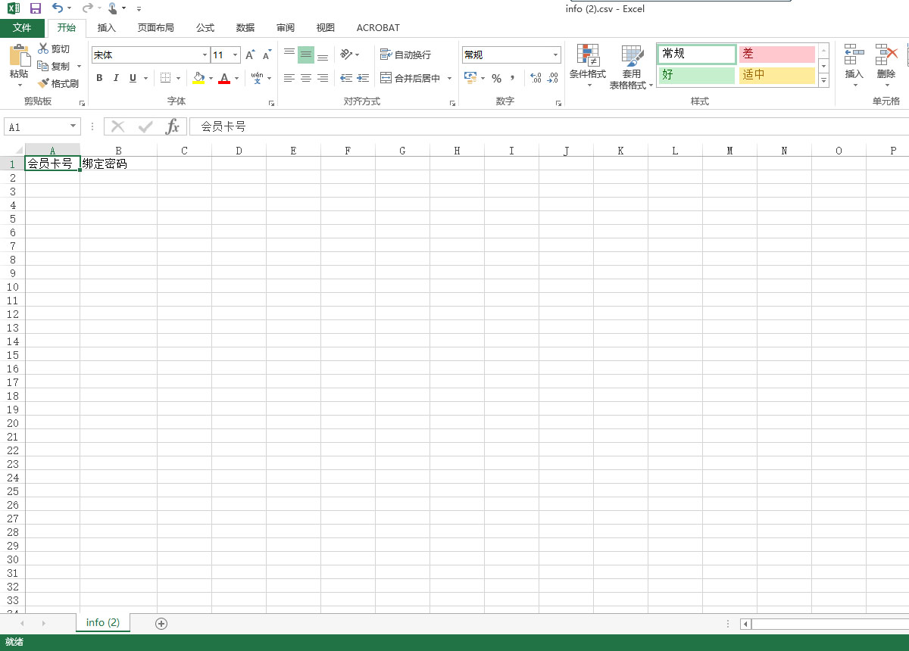Viewport: 909px width, 651px height.
Task: Select cell B1 containing 绑定密码
Action: click(118, 164)
